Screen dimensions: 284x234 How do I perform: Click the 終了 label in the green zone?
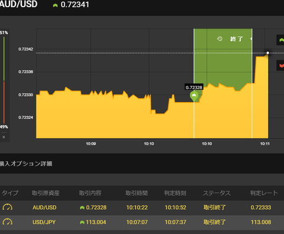pyautogui.click(x=237, y=39)
